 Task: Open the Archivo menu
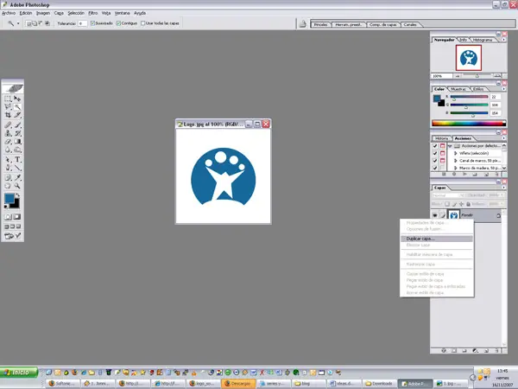9,13
